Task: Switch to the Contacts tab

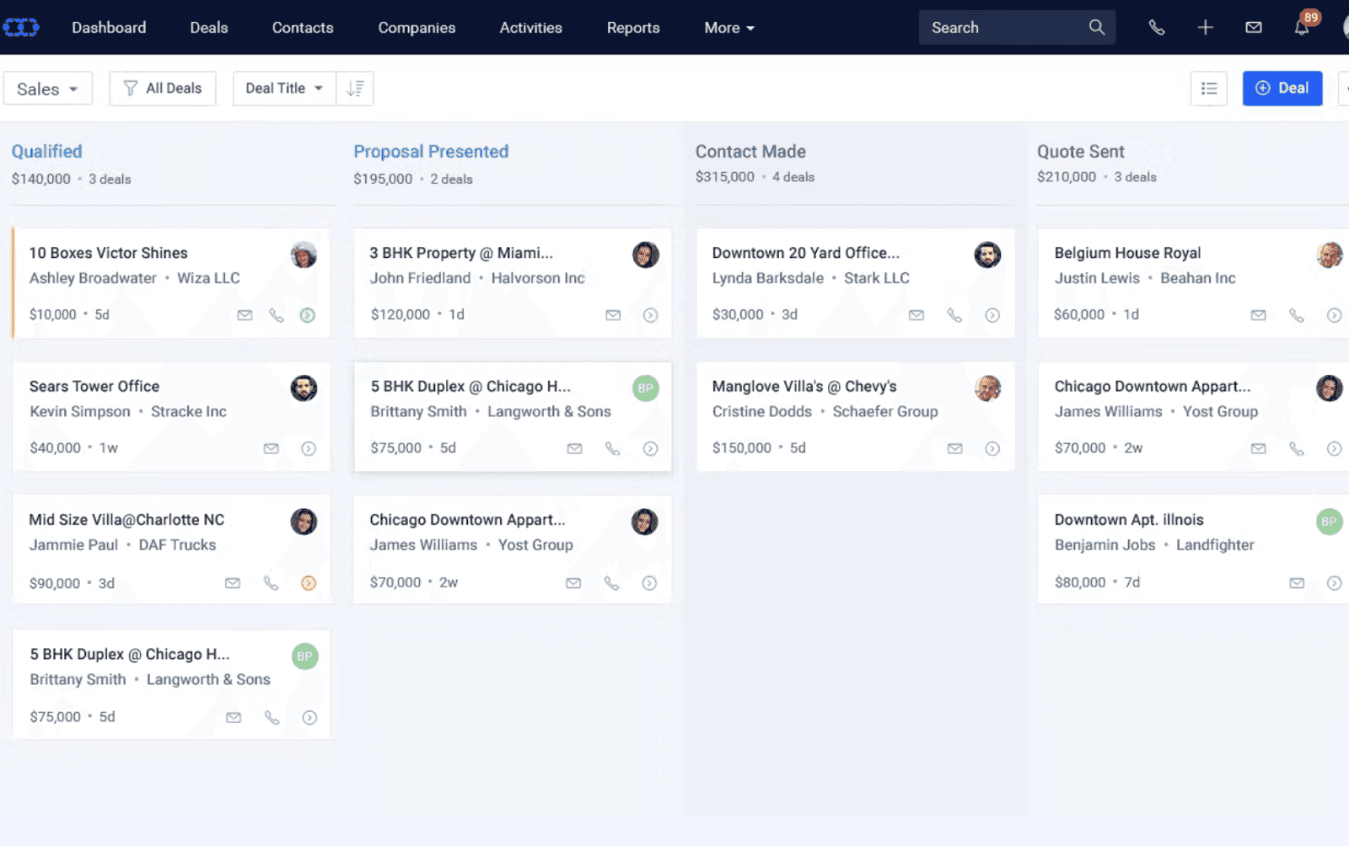Action: [x=302, y=27]
